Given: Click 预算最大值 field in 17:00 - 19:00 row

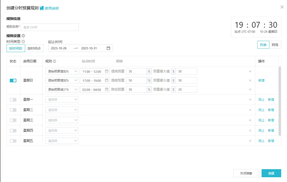Looking at the screenshot, I should [186, 80].
